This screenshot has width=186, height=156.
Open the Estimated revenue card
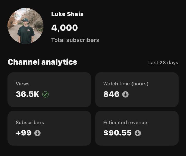click(137, 128)
